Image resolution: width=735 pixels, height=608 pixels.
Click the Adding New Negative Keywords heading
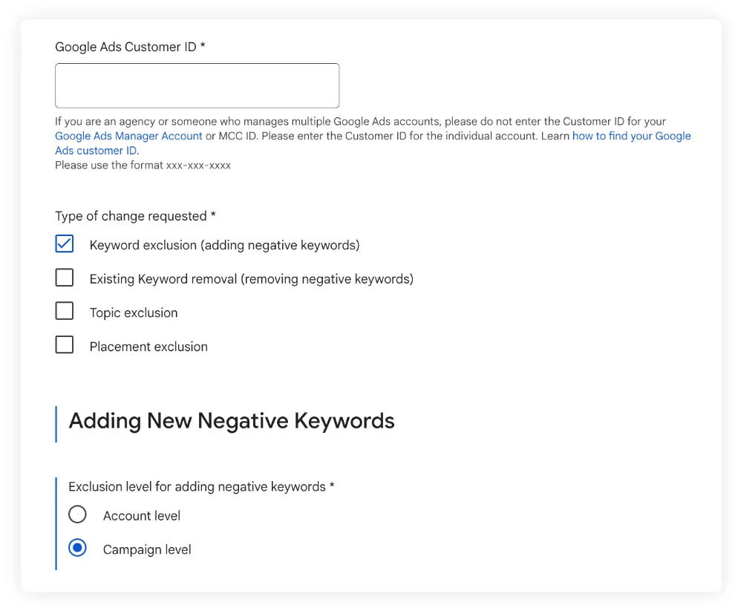[x=232, y=420]
